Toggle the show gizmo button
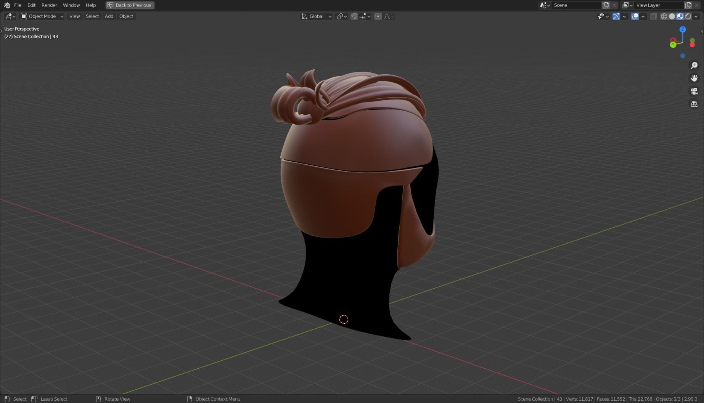This screenshot has height=403, width=704. [x=616, y=16]
